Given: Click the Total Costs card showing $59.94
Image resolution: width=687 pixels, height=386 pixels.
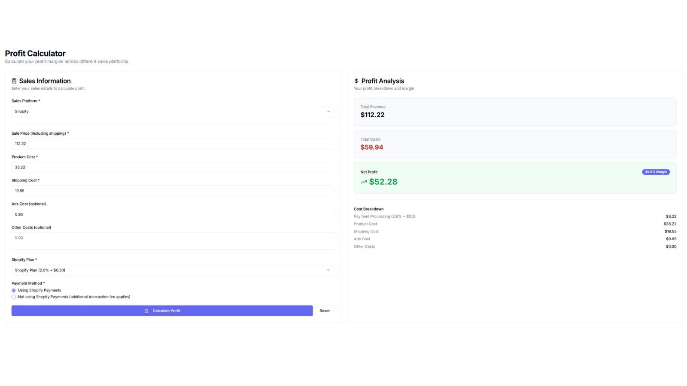Looking at the screenshot, I should click(x=515, y=144).
